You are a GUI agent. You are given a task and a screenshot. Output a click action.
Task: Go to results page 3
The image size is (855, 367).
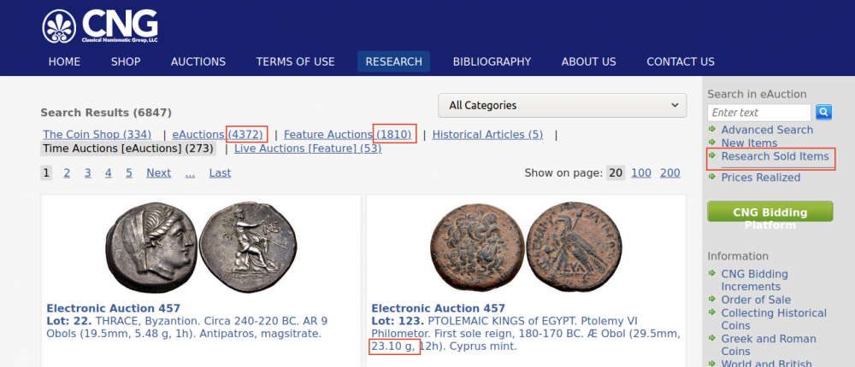point(88,173)
